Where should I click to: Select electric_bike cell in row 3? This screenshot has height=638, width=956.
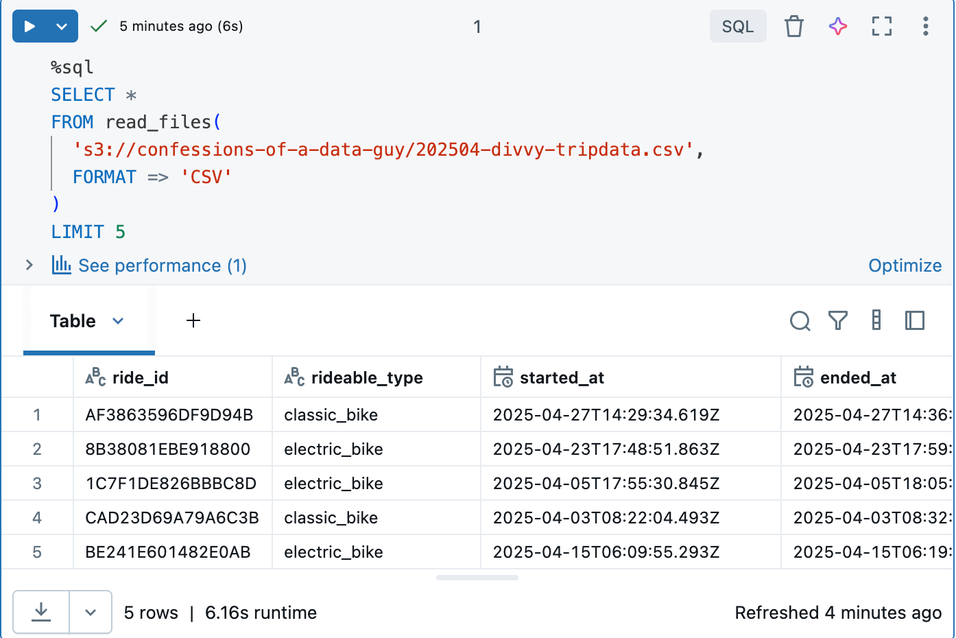(x=377, y=483)
